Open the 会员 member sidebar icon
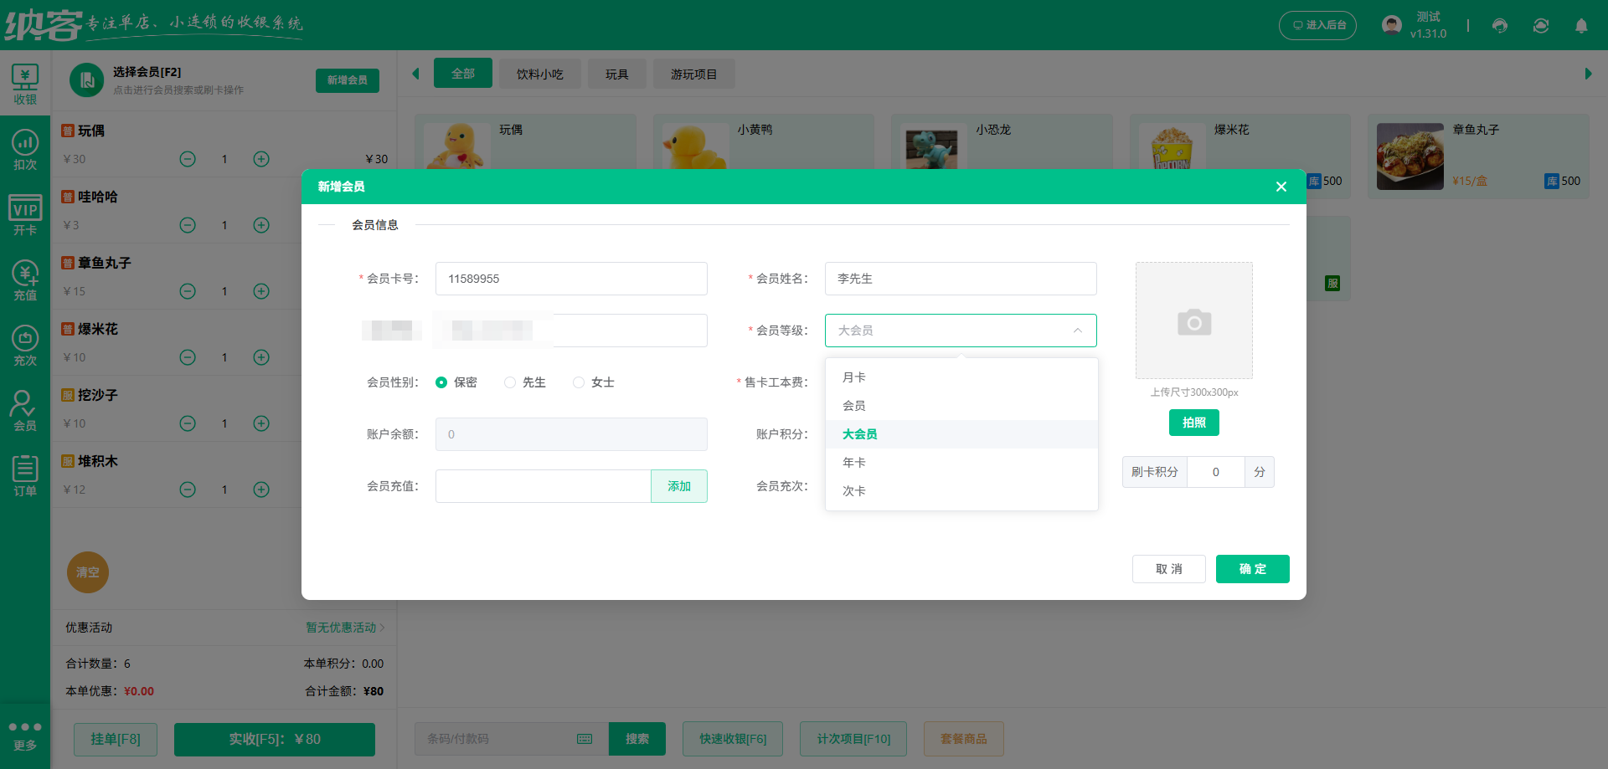This screenshot has width=1608, height=769. 24,411
